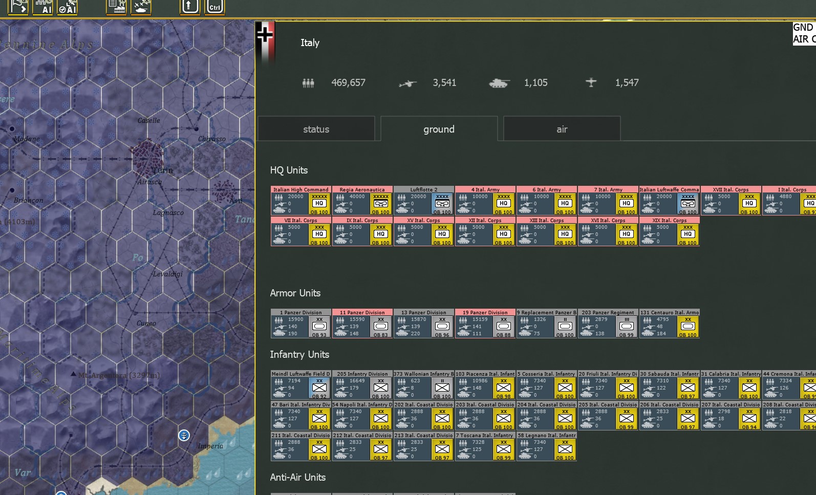This screenshot has height=495, width=816.
Task: Click infantry symbol on 7 Toscana card
Action: [x=504, y=449]
